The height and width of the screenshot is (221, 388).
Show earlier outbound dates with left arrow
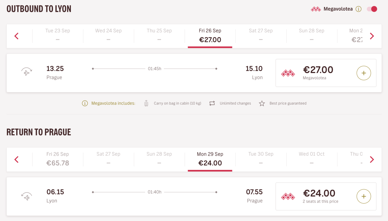click(16, 36)
